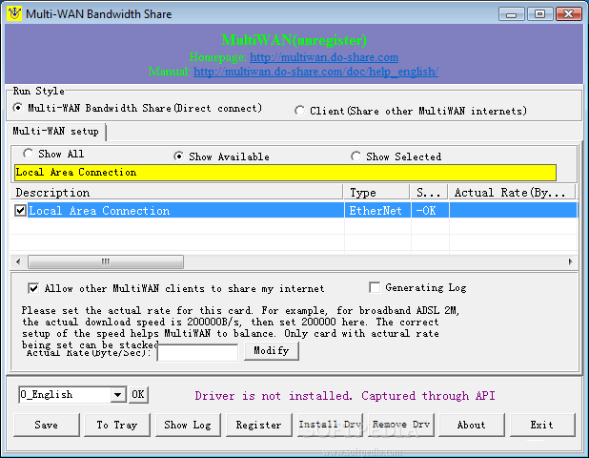
Task: Click the To Tray button
Action: (x=117, y=425)
